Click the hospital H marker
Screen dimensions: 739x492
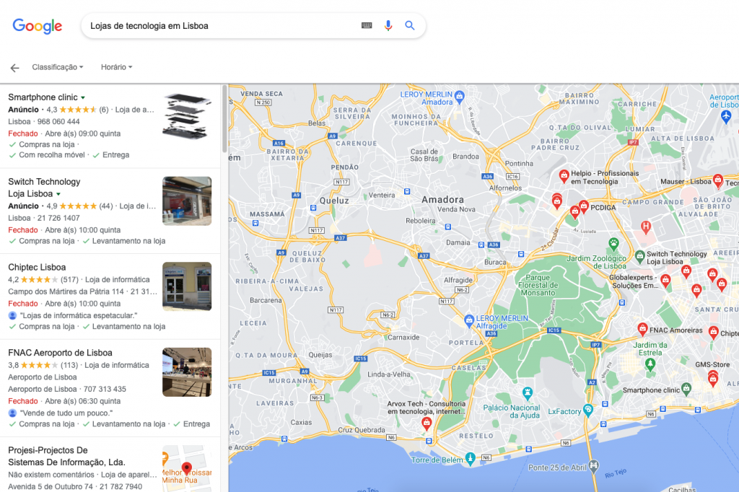click(646, 227)
